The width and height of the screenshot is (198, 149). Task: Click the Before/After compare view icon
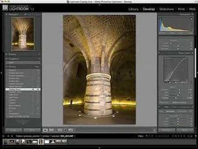pyautogui.click(x=51, y=130)
